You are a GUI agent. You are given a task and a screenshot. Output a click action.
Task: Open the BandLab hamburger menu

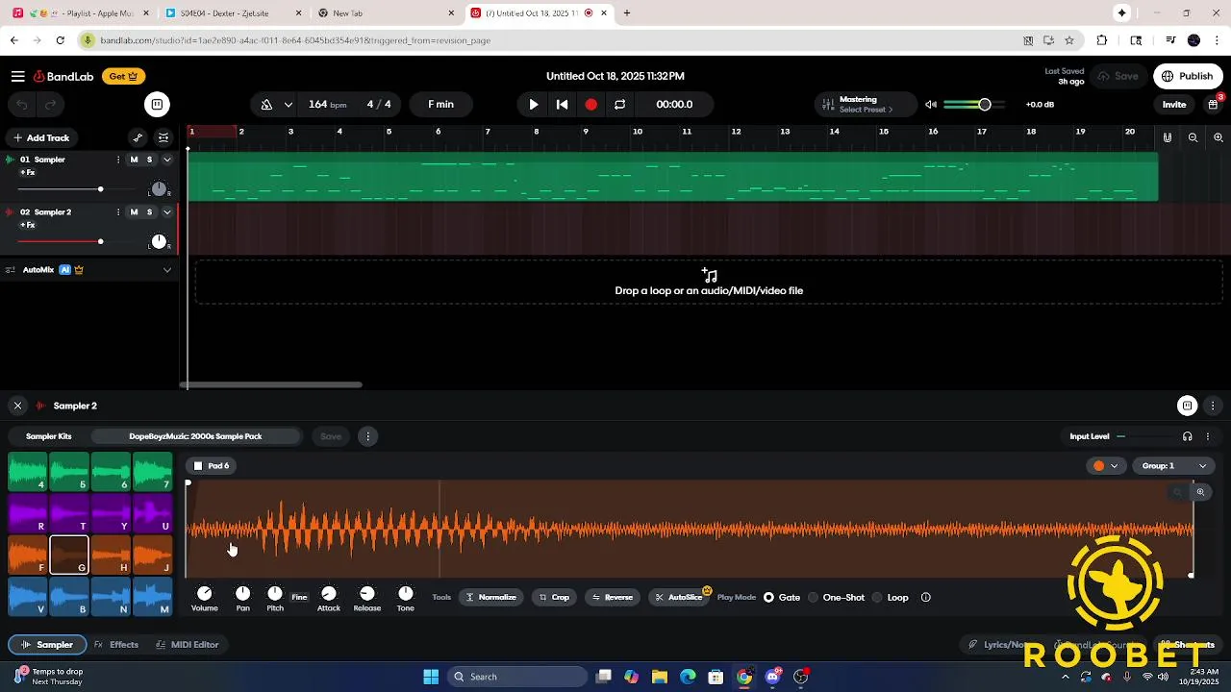point(17,76)
